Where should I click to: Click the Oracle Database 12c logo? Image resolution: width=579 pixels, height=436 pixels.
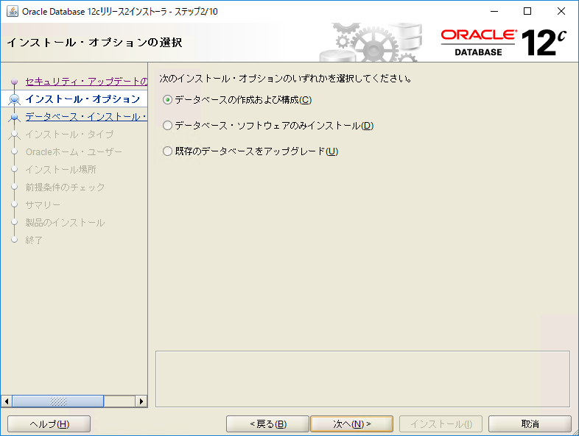504,43
